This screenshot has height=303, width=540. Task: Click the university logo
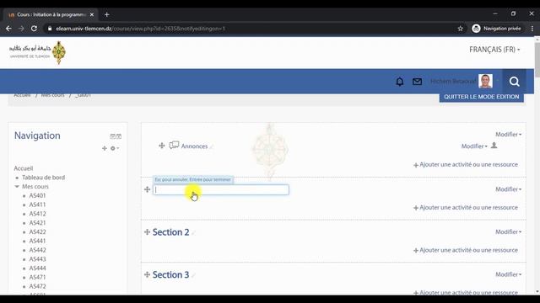(37, 52)
